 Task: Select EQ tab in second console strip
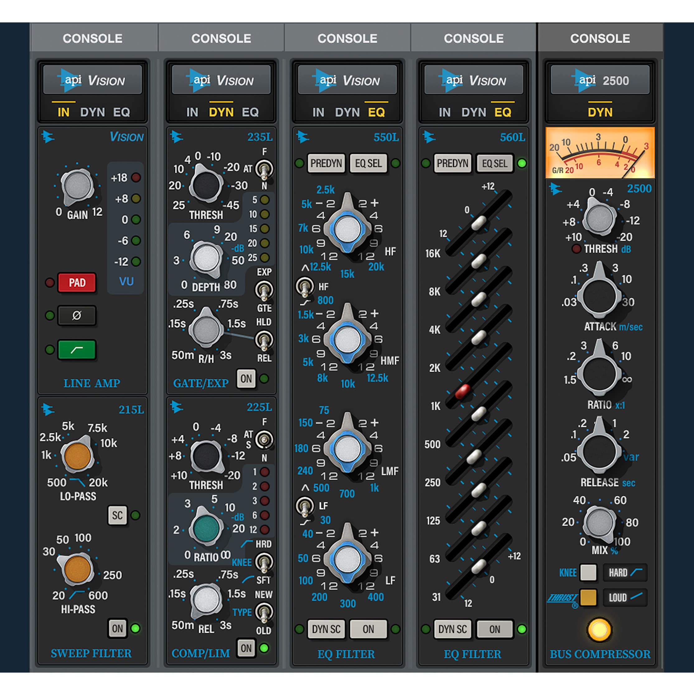coord(250,112)
